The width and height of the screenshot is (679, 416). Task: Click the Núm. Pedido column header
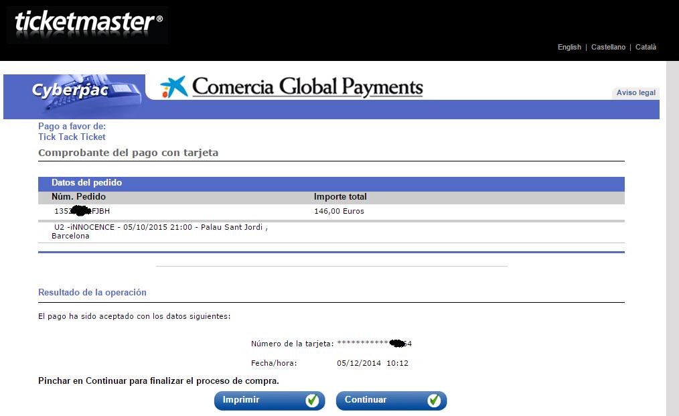[x=79, y=196]
